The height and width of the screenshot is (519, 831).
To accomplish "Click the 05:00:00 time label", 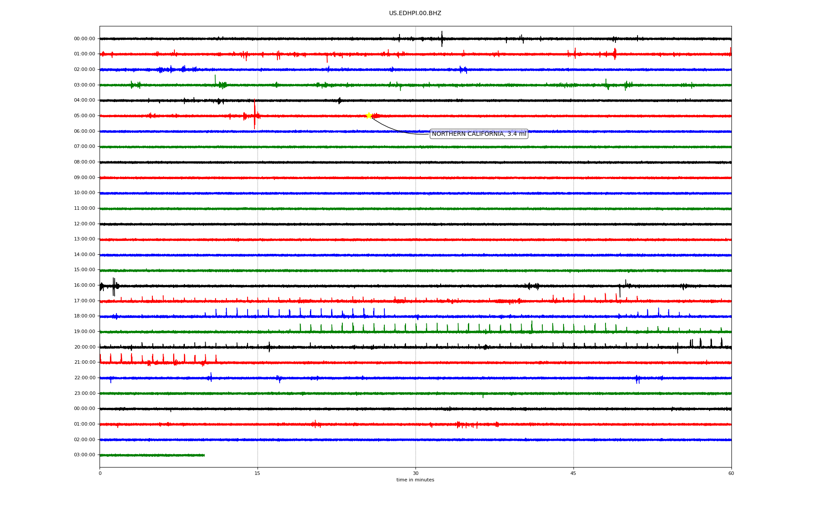I will (x=84, y=116).
